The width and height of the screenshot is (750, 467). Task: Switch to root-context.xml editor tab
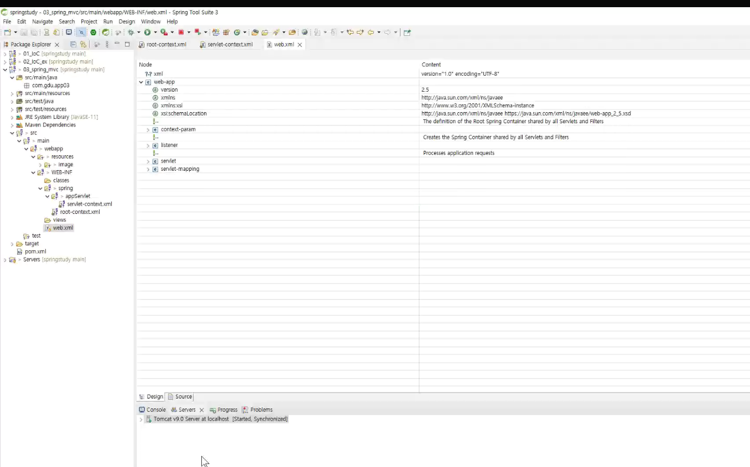[x=163, y=45]
